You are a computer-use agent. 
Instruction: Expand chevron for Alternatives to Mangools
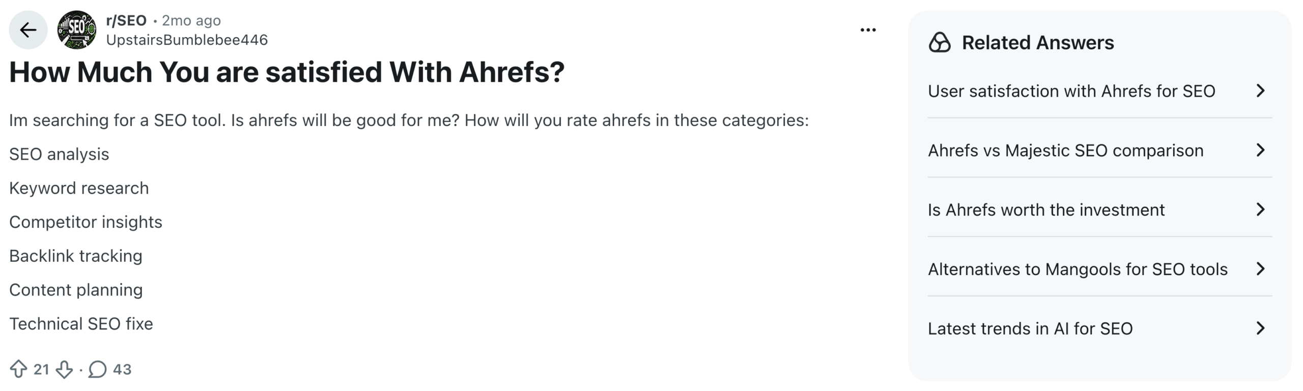click(x=1260, y=269)
